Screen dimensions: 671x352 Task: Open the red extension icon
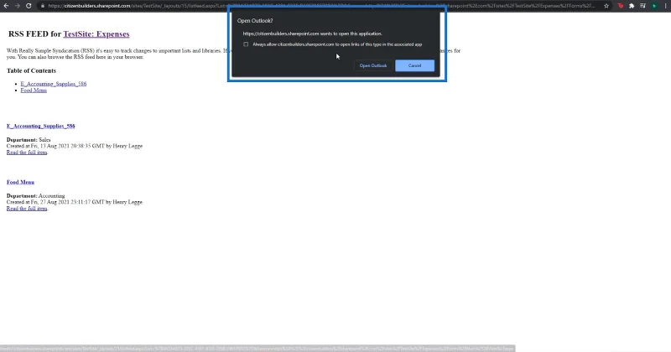(621, 6)
